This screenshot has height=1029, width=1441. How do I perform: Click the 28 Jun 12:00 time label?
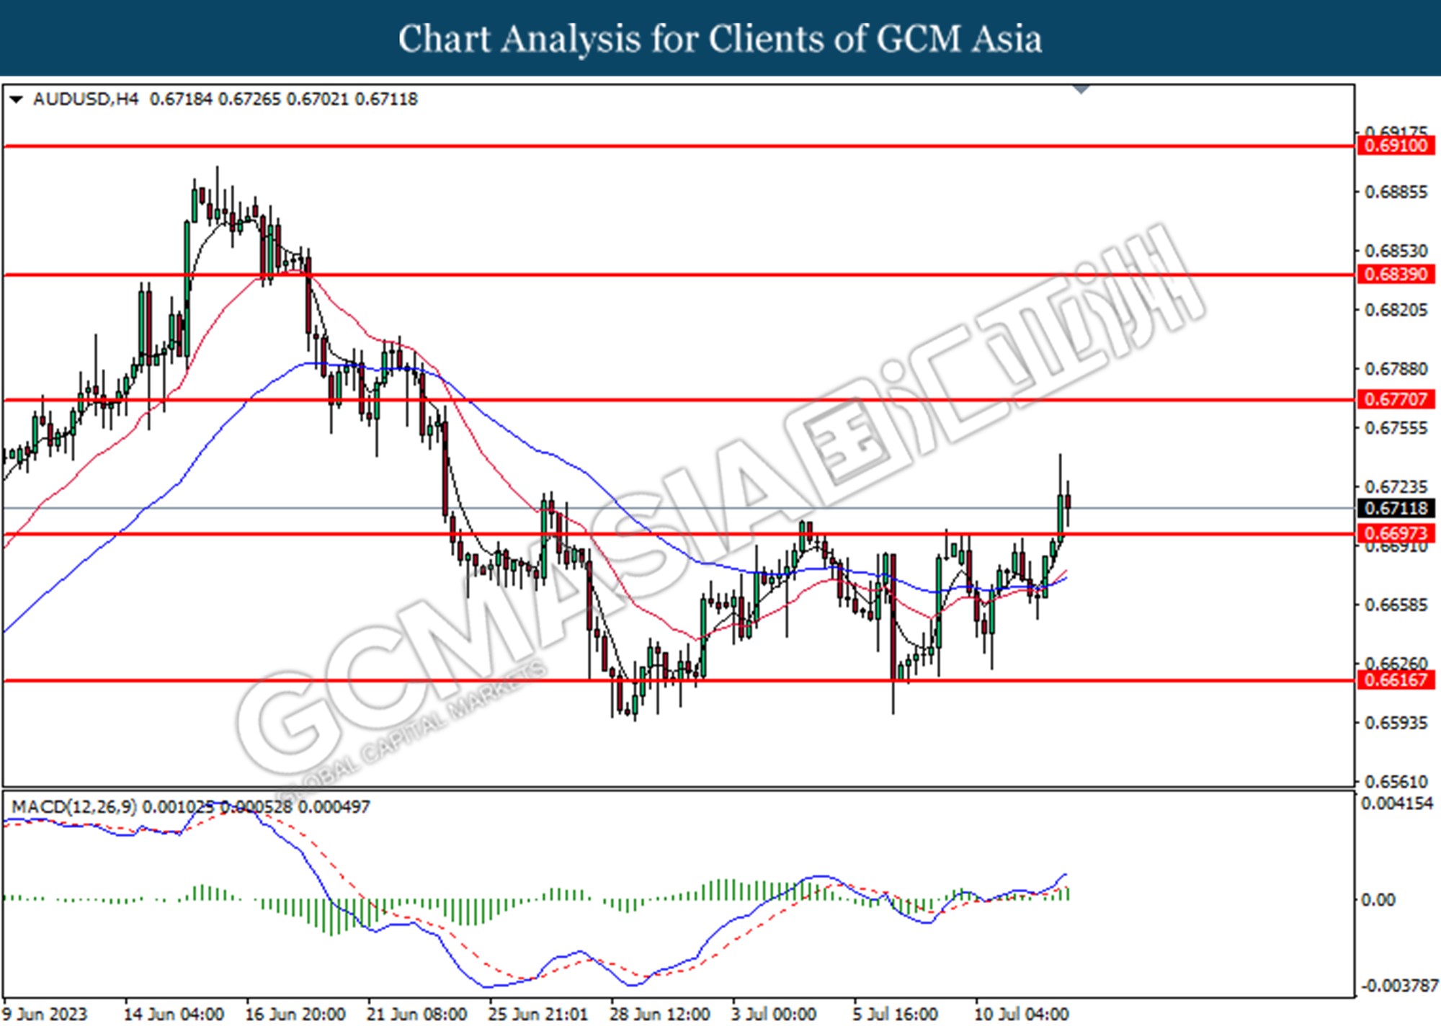[660, 1015]
